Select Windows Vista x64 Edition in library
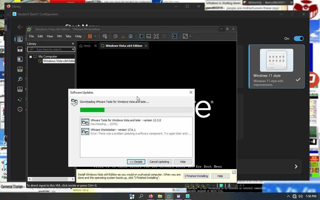This screenshot has width=320, height=200. 59,61
